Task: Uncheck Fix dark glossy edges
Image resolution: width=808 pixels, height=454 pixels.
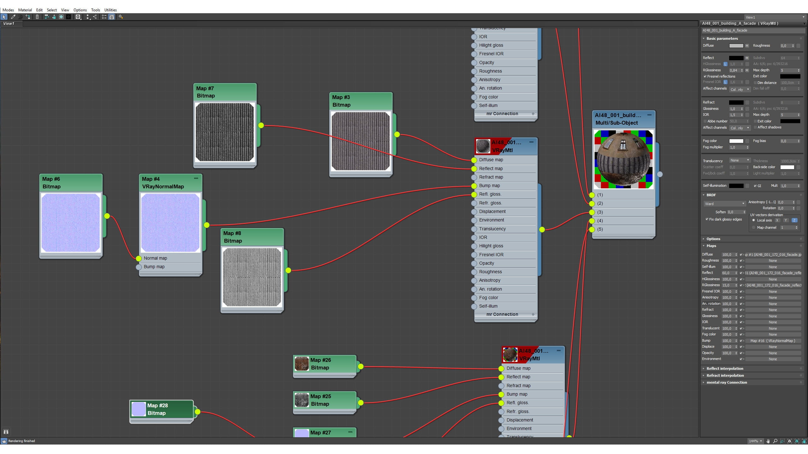Action: pos(707,219)
